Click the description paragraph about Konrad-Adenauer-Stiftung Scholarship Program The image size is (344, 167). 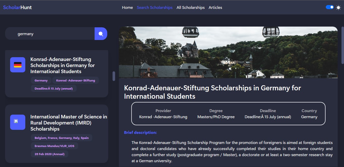point(232,152)
